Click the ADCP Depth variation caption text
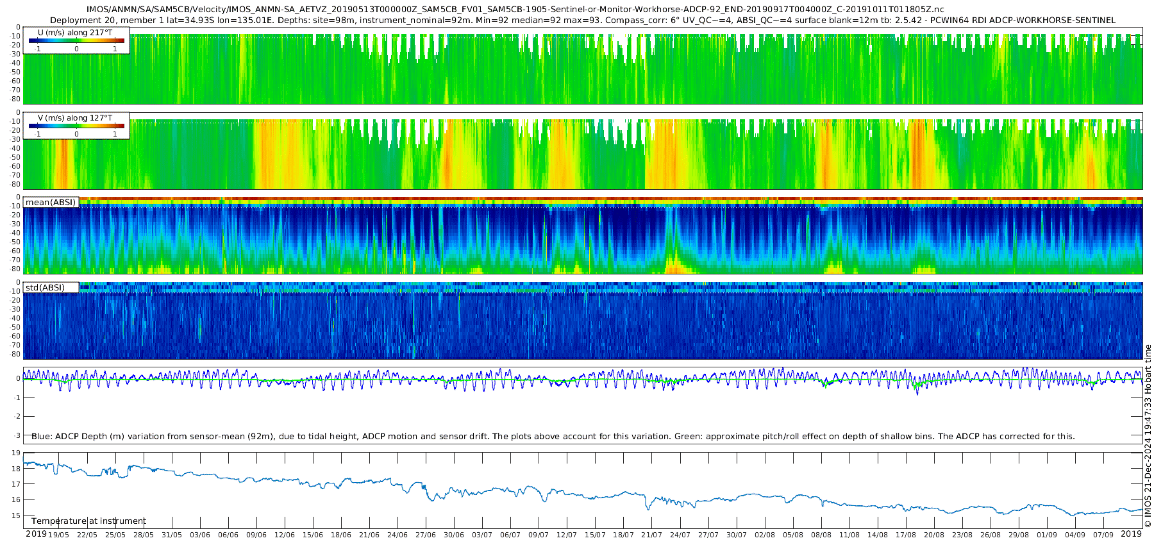The image size is (1154, 545). 553,437
